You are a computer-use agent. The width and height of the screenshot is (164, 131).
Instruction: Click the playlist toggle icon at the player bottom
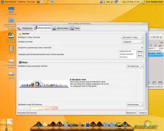154,83
